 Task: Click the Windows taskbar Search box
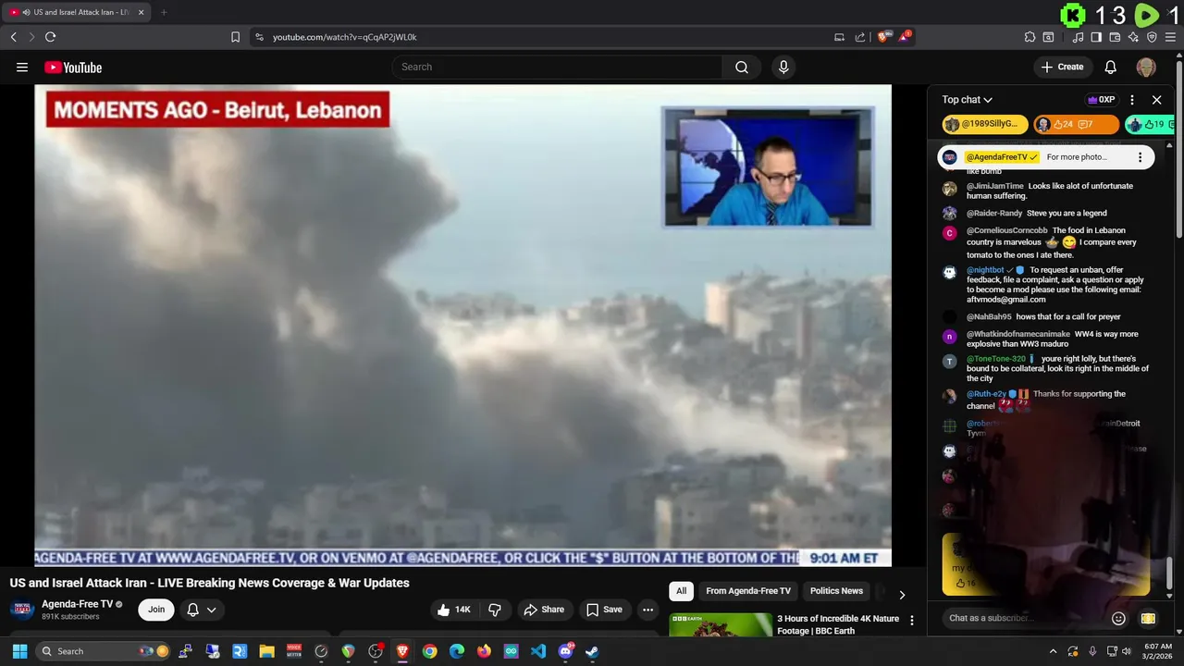[104, 651]
